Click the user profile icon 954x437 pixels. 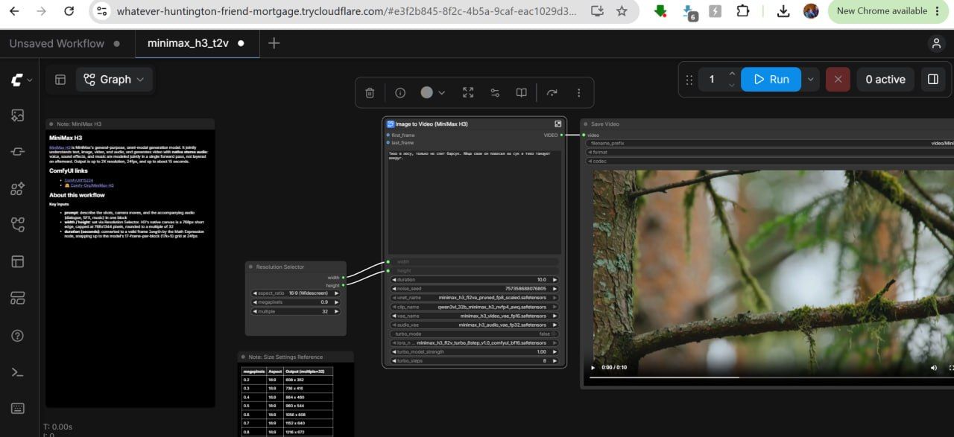coord(937,43)
